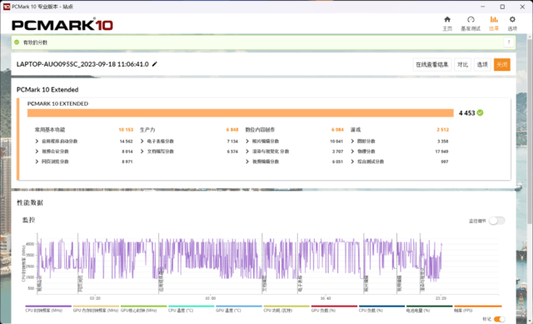Click the 在线查看结果 (view online) button

tap(432, 65)
